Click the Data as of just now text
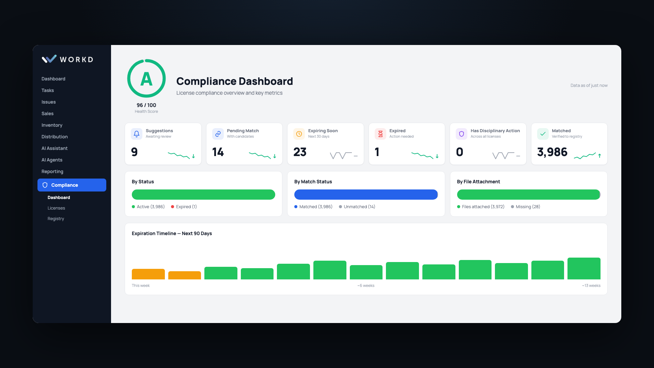 click(589, 86)
